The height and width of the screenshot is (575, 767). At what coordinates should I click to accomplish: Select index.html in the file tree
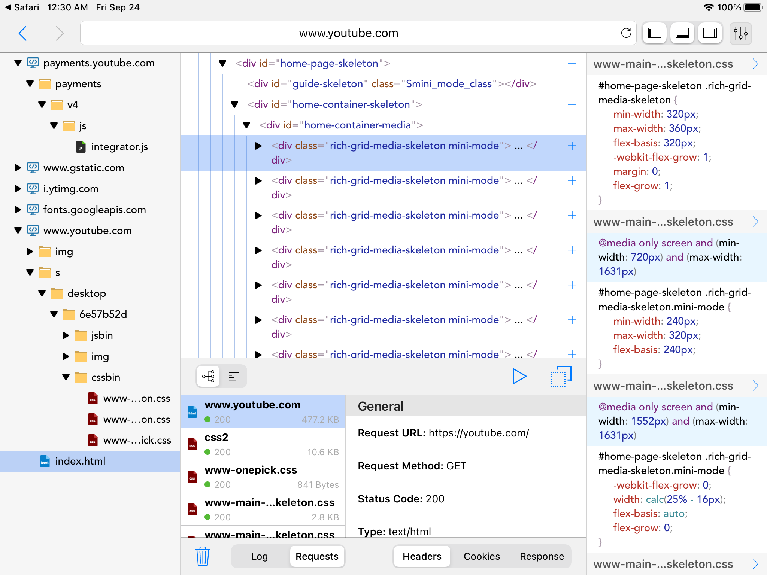click(x=90, y=461)
